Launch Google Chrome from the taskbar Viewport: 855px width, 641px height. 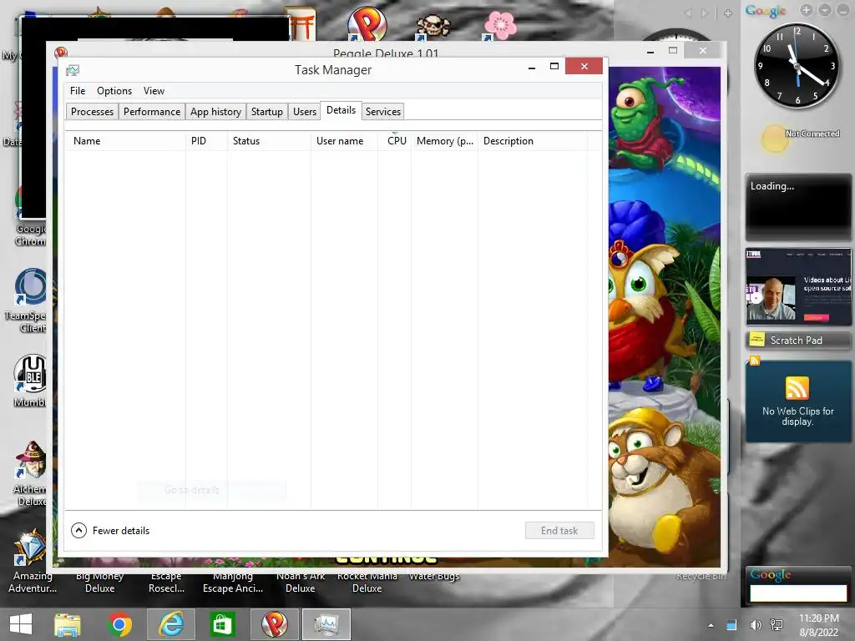click(119, 624)
